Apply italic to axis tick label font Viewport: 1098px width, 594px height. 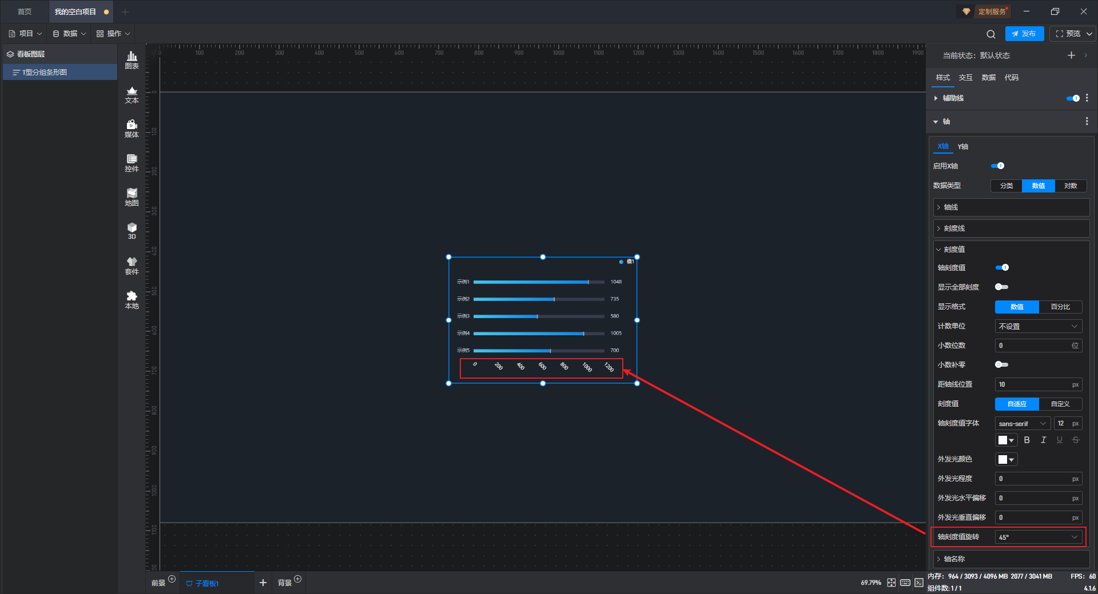(1043, 440)
